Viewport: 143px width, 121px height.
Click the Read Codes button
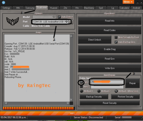pyautogui.click(x=110, y=30)
